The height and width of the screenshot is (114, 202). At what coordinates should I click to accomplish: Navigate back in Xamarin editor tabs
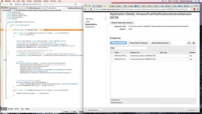[2, 8]
